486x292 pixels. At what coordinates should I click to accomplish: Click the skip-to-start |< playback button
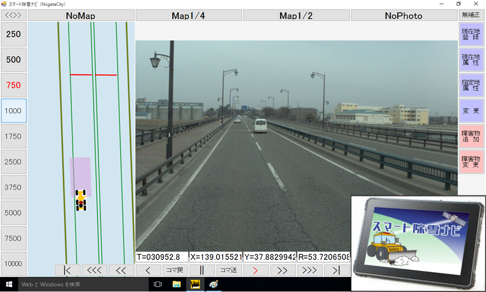pyautogui.click(x=68, y=270)
